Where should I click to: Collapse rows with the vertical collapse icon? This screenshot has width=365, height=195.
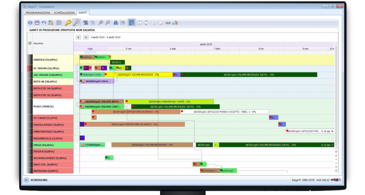146,23
